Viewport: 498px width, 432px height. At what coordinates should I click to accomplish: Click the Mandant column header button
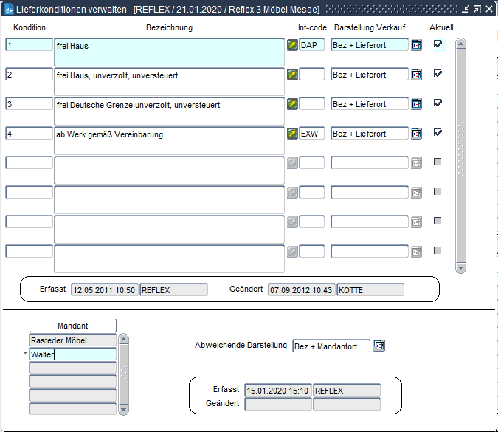click(72, 325)
